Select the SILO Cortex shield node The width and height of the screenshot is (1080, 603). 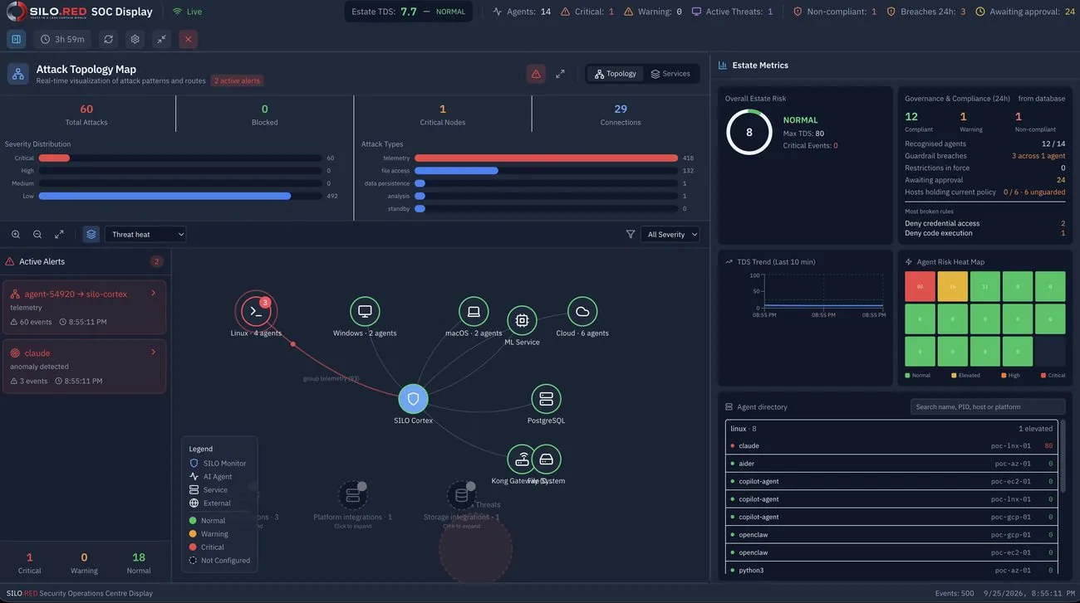click(x=413, y=399)
